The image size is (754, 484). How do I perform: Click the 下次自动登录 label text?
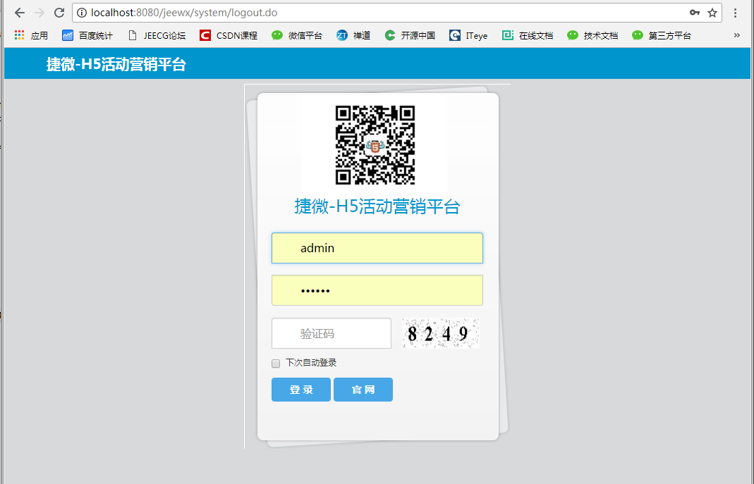(311, 363)
